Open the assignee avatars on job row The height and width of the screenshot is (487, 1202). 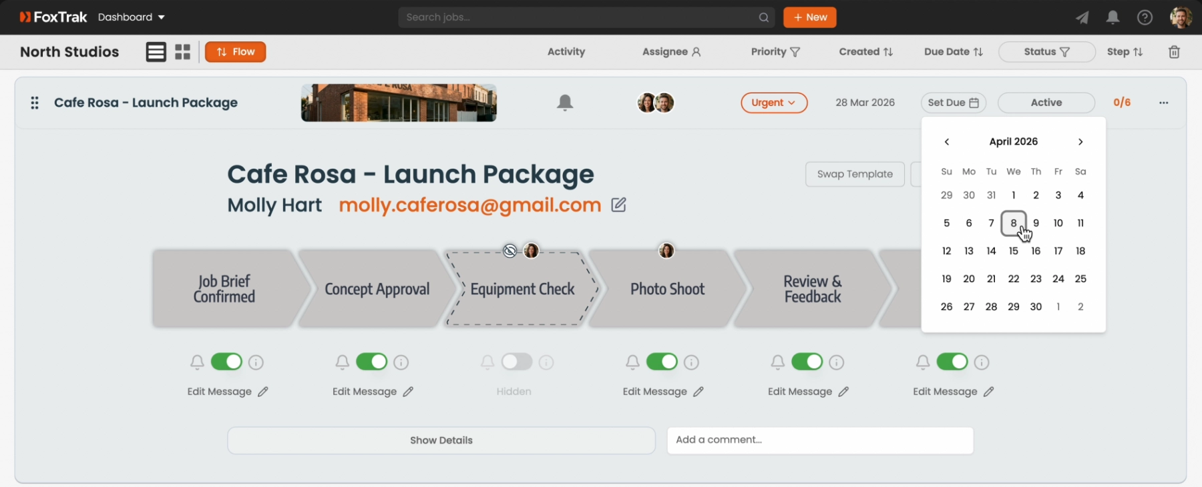click(656, 103)
